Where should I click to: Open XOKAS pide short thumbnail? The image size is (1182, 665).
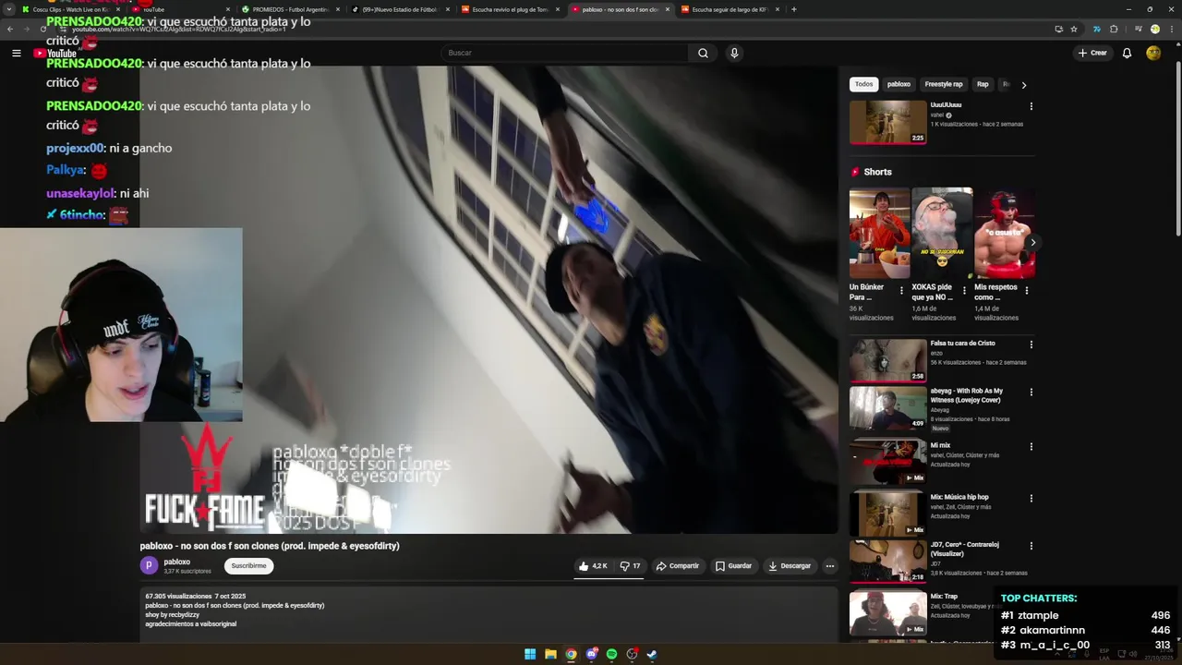pos(942,234)
